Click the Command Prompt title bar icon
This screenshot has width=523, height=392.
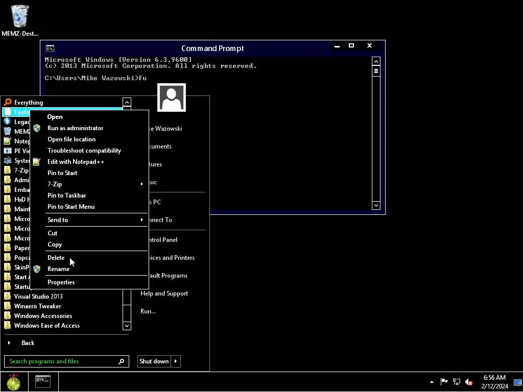(x=50, y=48)
